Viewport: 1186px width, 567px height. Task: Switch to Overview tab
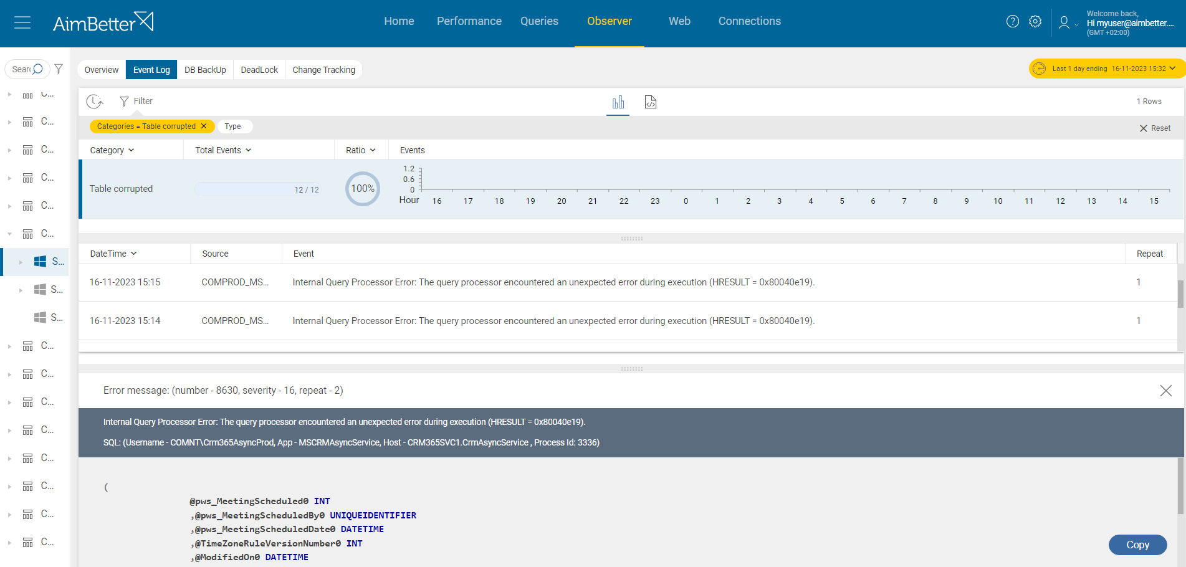(x=102, y=70)
